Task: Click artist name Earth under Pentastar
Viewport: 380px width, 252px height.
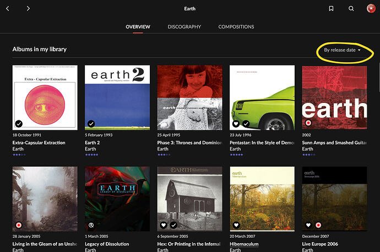Action: click(235, 149)
